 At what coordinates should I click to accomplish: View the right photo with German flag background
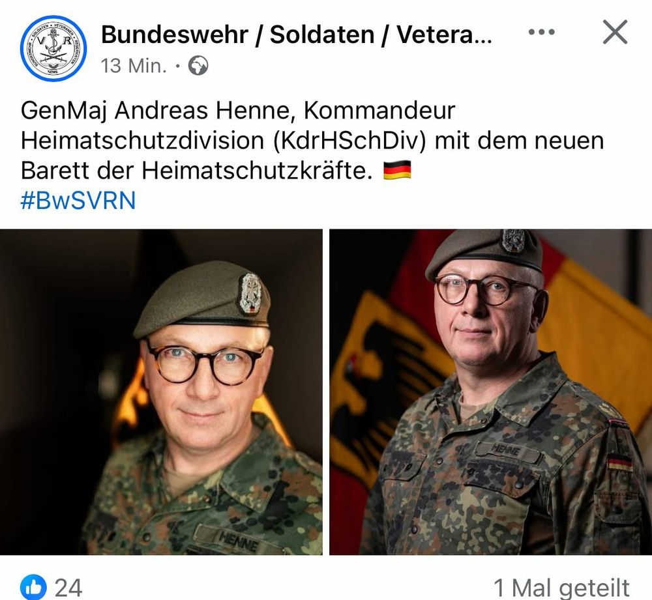[491, 392]
